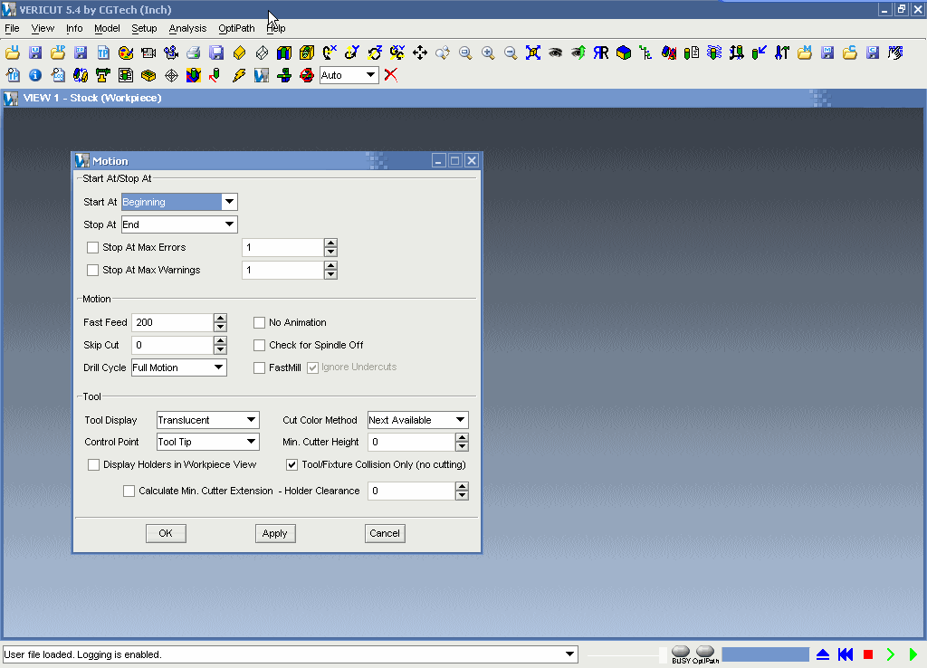Select the pan arrows icon

pos(420,52)
